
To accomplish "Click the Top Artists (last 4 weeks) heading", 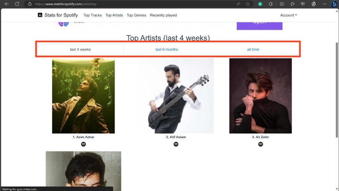I will pyautogui.click(x=168, y=38).
